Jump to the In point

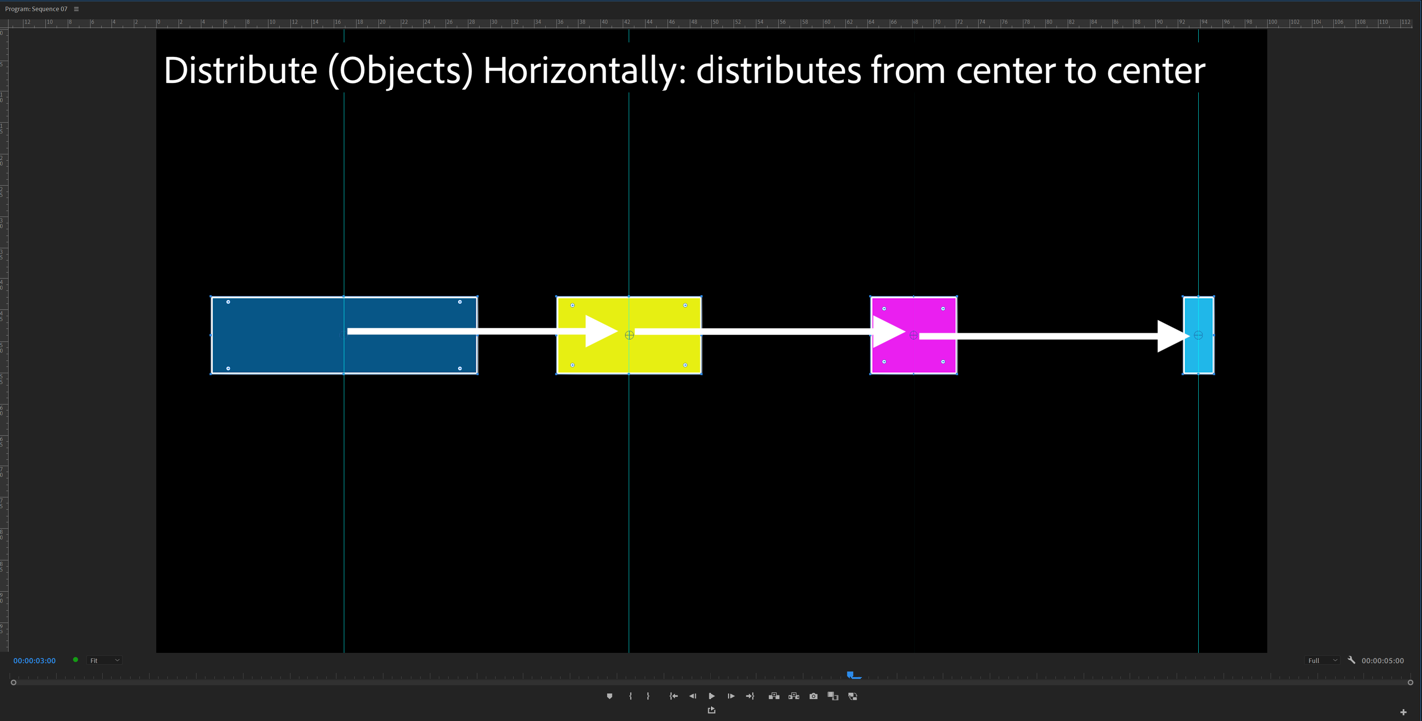coord(673,696)
